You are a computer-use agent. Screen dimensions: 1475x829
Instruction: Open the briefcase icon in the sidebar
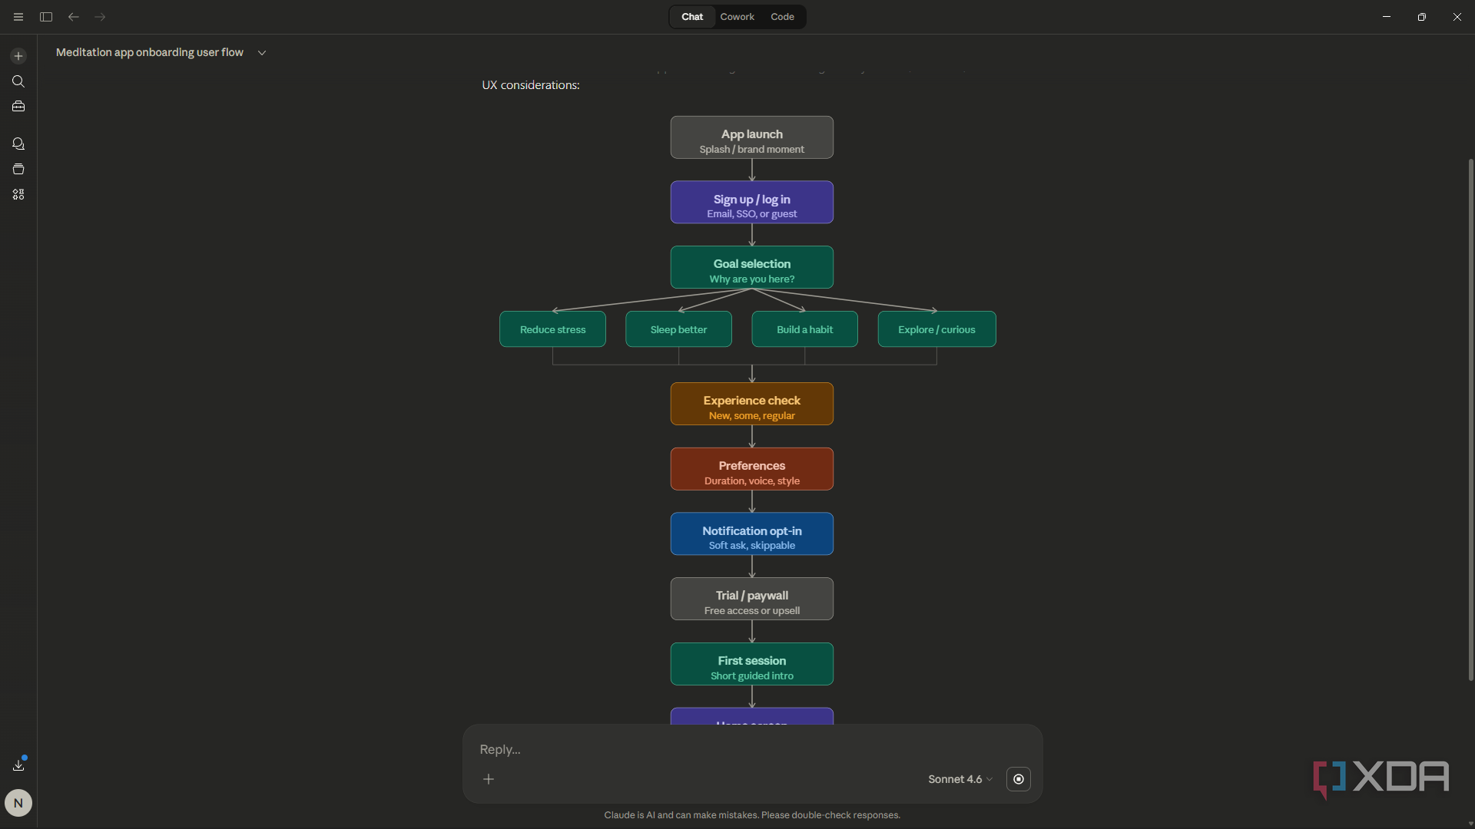(18, 107)
